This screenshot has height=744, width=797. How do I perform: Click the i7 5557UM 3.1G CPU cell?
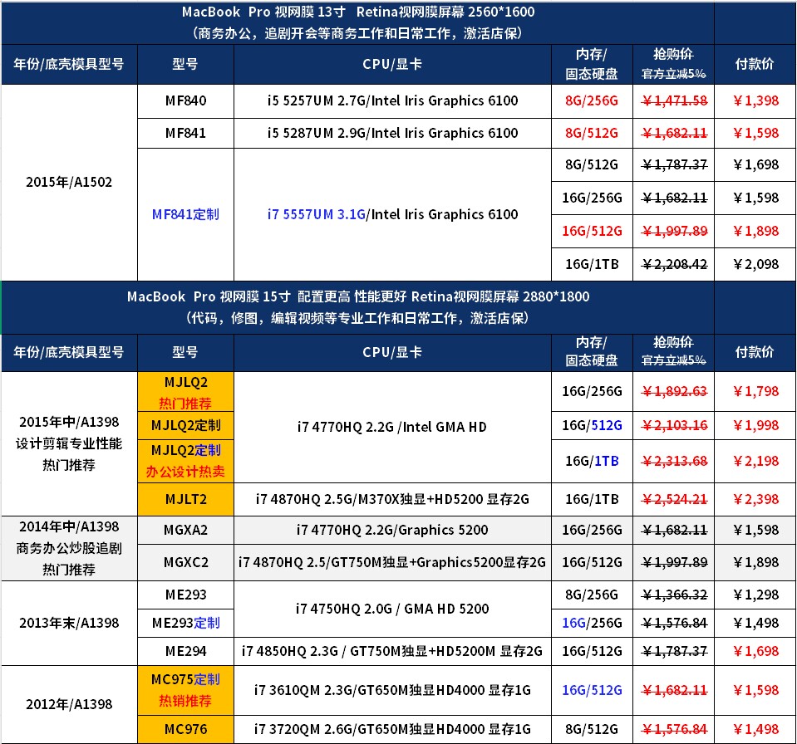tap(392, 214)
